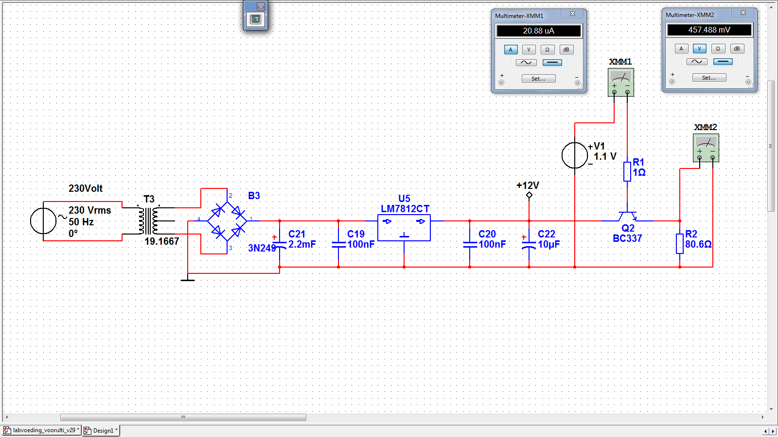This screenshot has width=778, height=437.
Task: Switch XMM2 to ammeter (A) mode
Action: tap(681, 49)
